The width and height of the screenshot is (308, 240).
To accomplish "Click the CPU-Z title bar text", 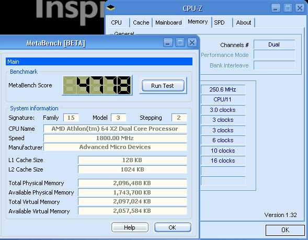I will tap(192, 8).
